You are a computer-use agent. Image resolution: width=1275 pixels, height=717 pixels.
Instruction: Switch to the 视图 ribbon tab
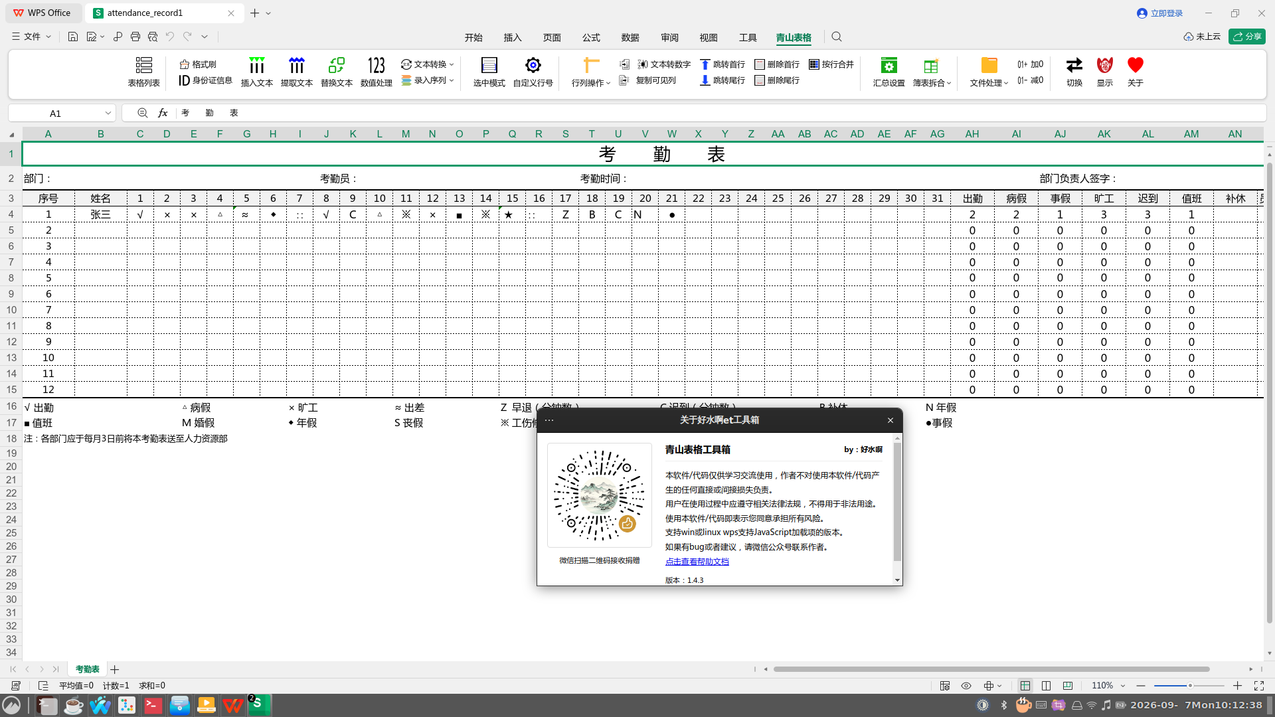tap(709, 37)
